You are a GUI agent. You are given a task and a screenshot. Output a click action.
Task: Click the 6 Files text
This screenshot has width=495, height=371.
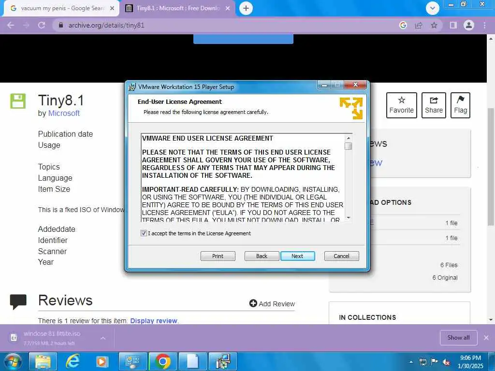[x=449, y=265]
